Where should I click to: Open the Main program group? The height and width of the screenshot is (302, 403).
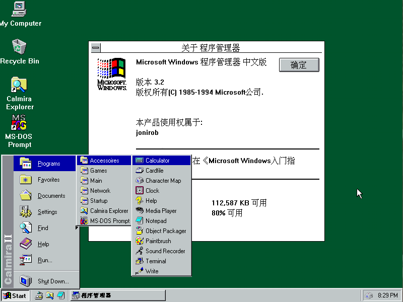104,181
